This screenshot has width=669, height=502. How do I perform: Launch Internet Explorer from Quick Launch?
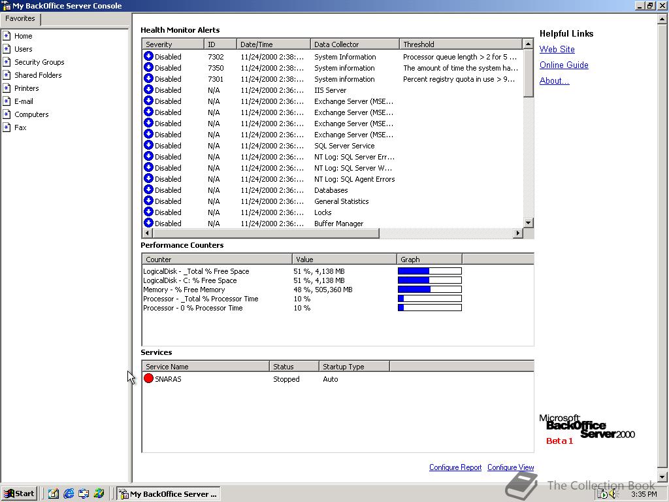pyautogui.click(x=68, y=494)
